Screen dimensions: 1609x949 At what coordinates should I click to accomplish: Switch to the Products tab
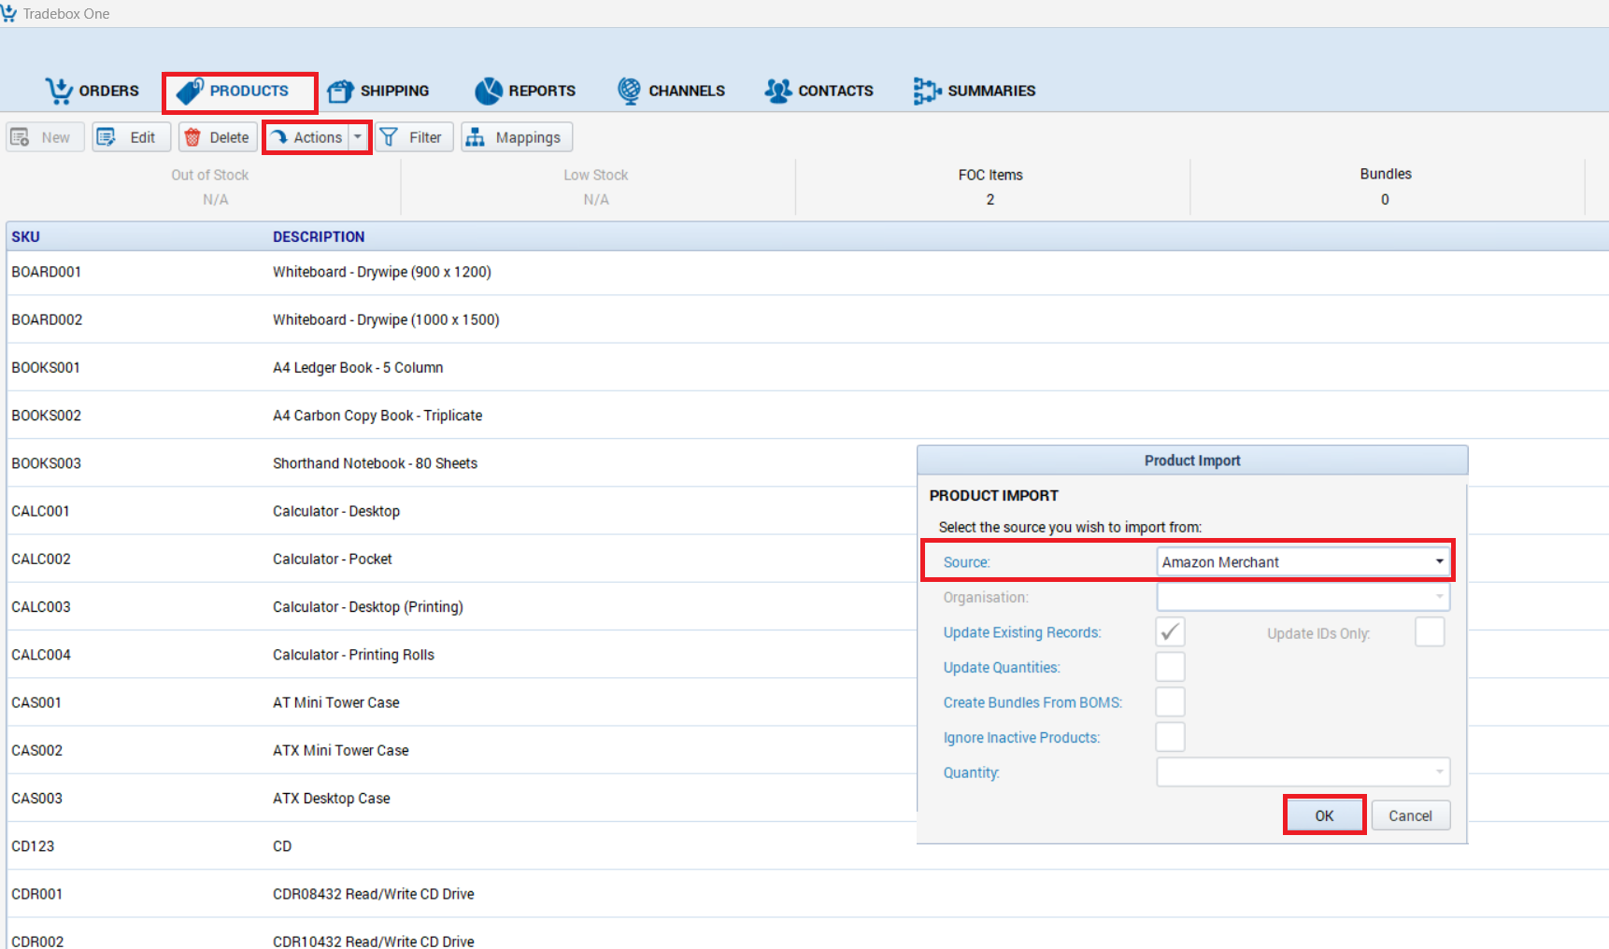(240, 92)
